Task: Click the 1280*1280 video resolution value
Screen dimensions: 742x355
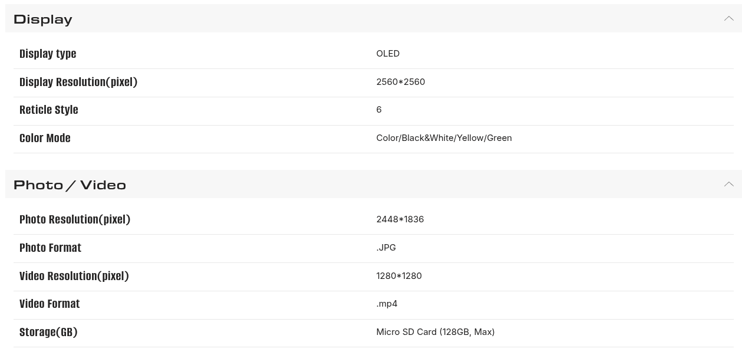Action: coord(399,276)
